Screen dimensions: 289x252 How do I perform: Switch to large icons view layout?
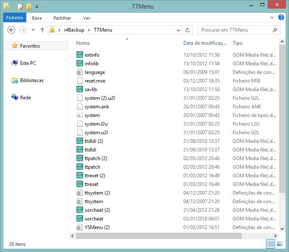280,244
